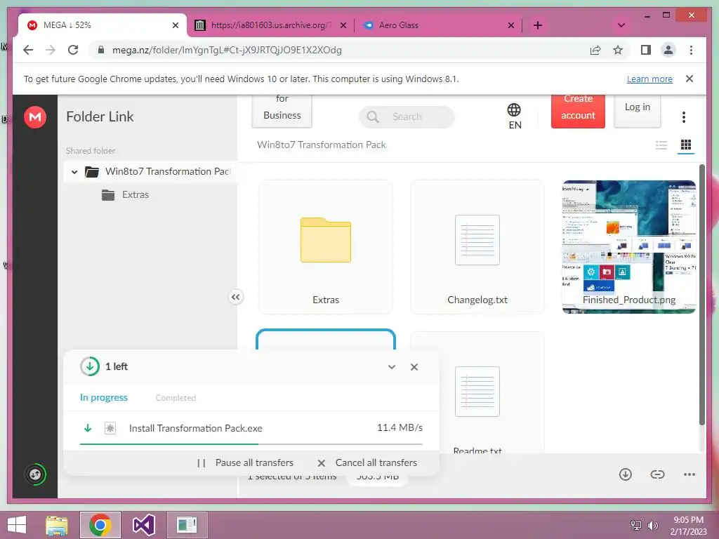Click the Log in button
The image size is (719, 539).
click(x=637, y=110)
